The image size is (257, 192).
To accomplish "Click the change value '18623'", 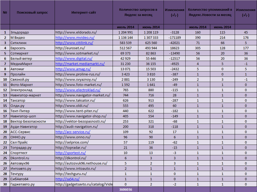I will (x=174, y=48).
